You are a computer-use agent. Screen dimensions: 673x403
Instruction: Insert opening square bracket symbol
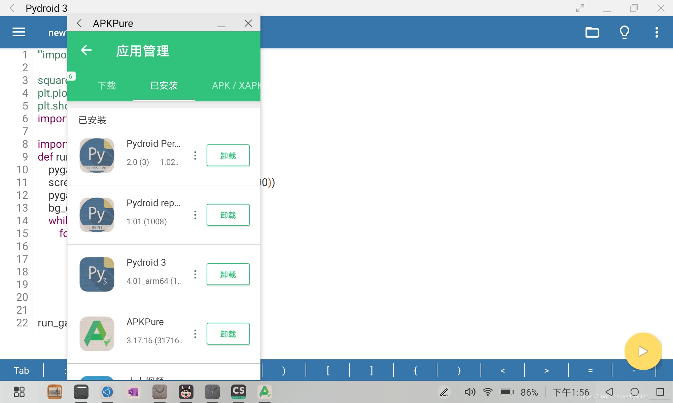[x=328, y=370]
